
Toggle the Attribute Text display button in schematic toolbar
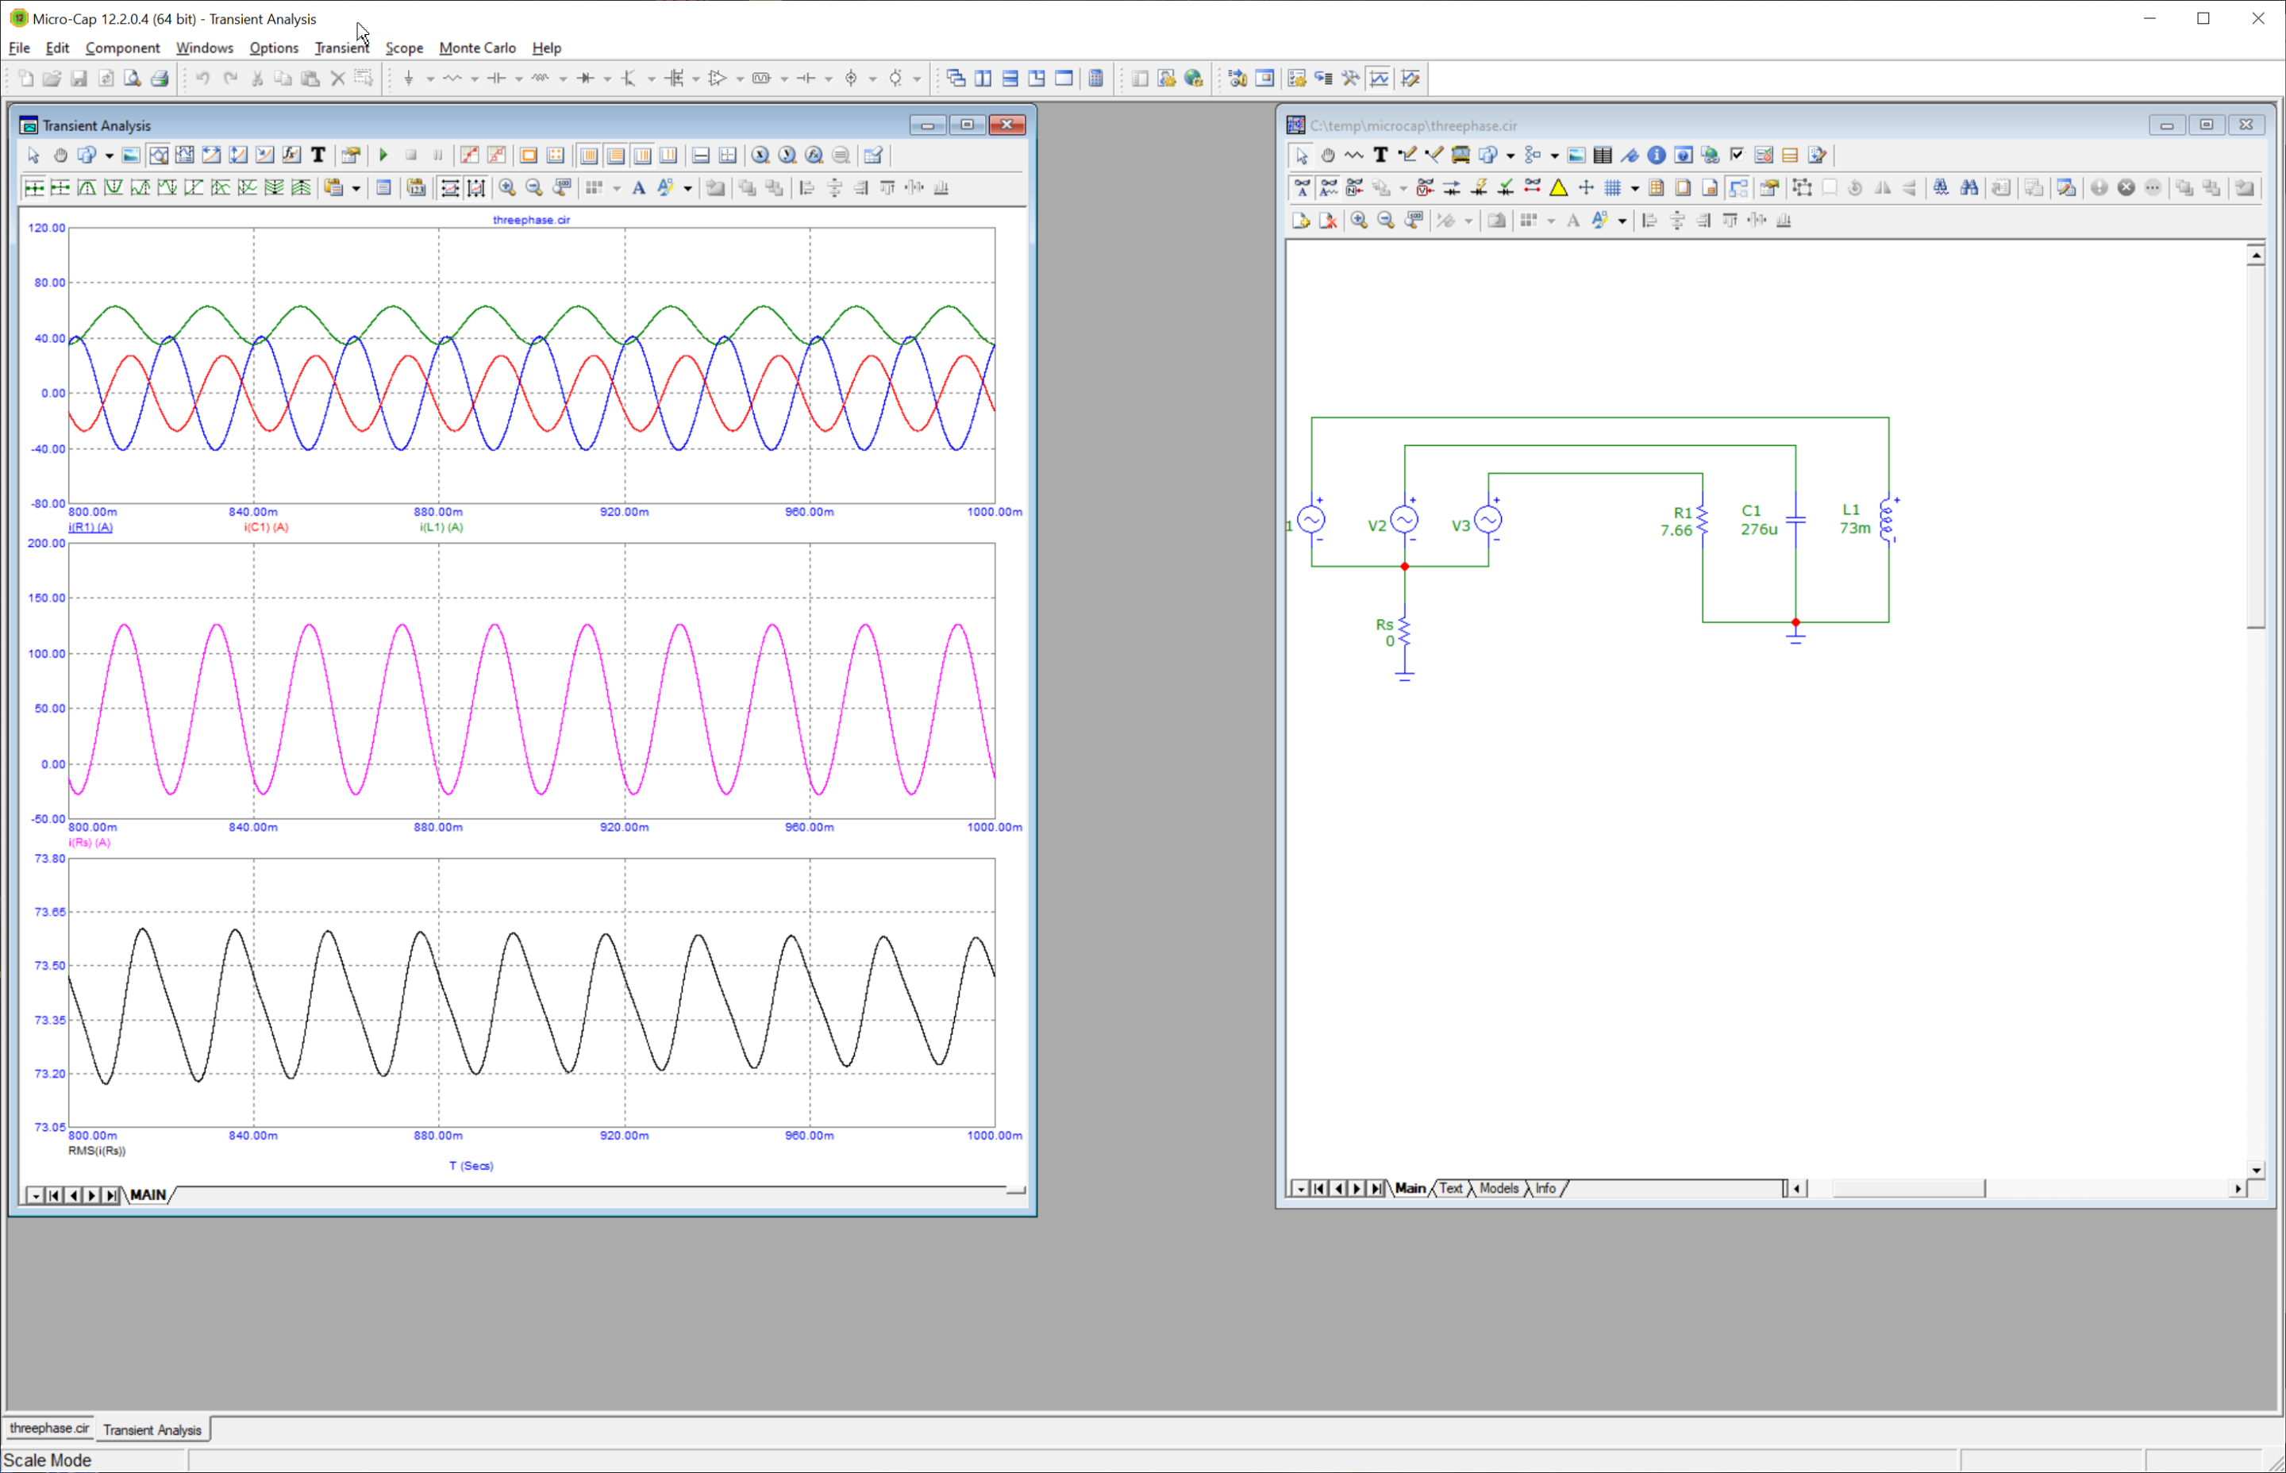click(1301, 188)
